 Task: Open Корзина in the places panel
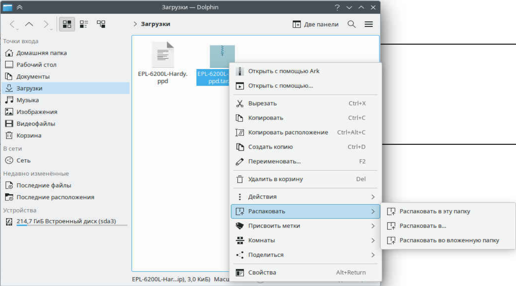(29, 136)
